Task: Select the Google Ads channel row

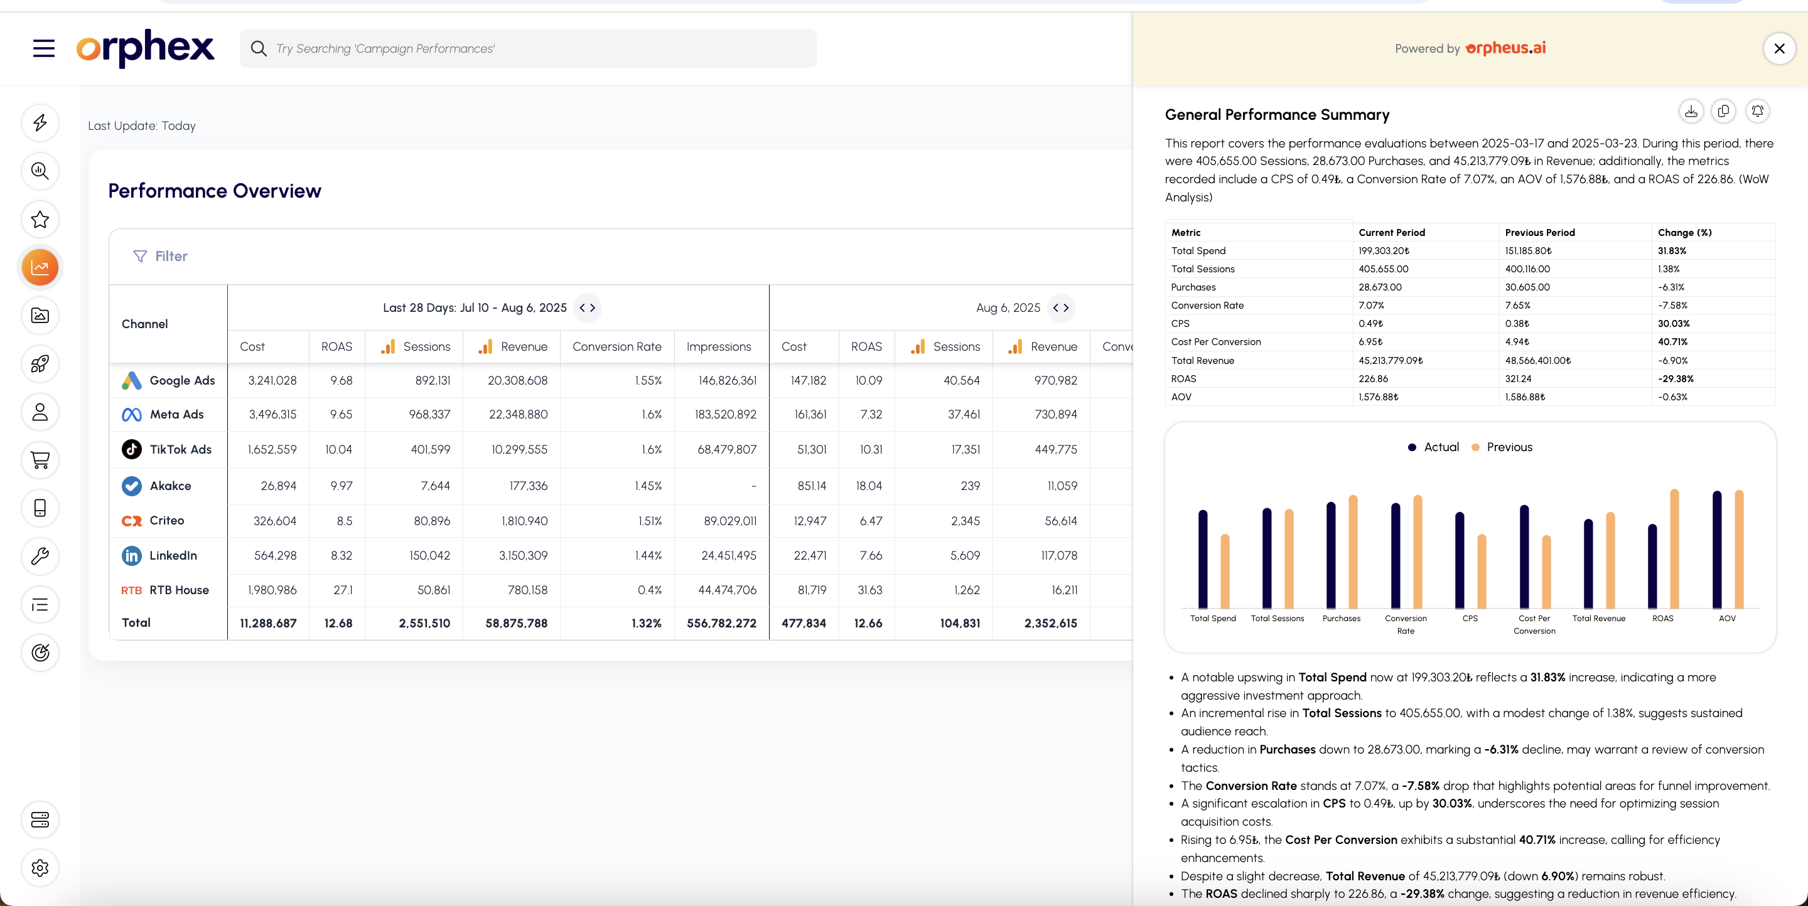Action: coord(182,380)
